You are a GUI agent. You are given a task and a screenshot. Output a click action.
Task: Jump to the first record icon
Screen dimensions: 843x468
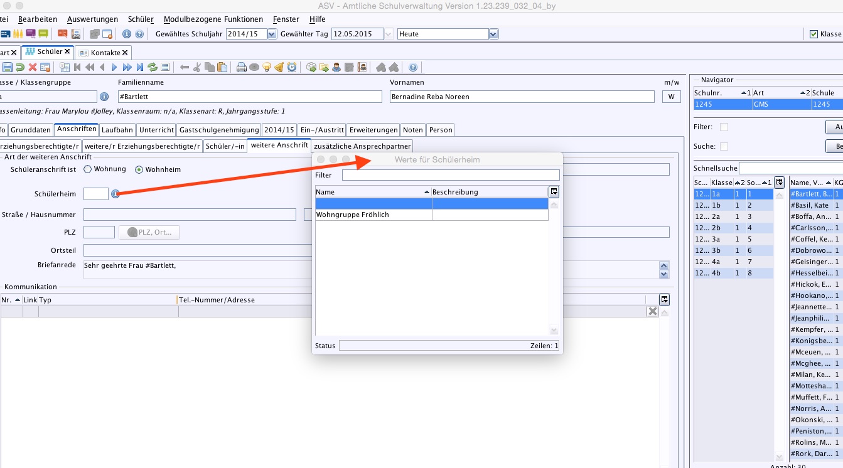pos(77,67)
